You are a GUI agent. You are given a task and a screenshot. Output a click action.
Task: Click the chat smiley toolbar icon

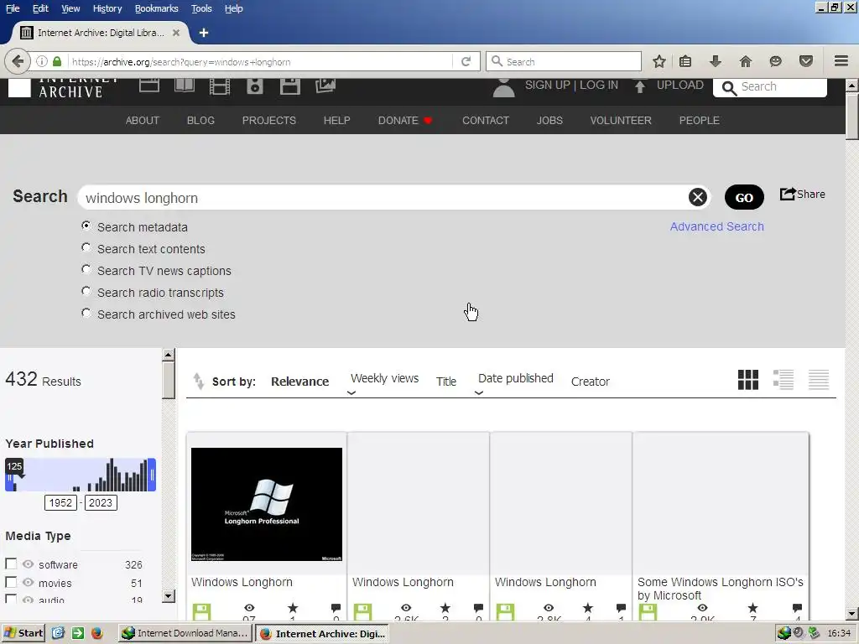tap(775, 61)
